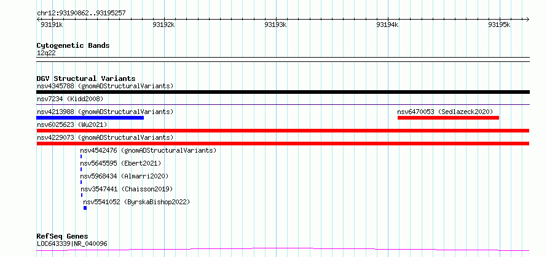Click the small blue nsv3547441 marker
The image size is (547, 257).
tap(82, 195)
